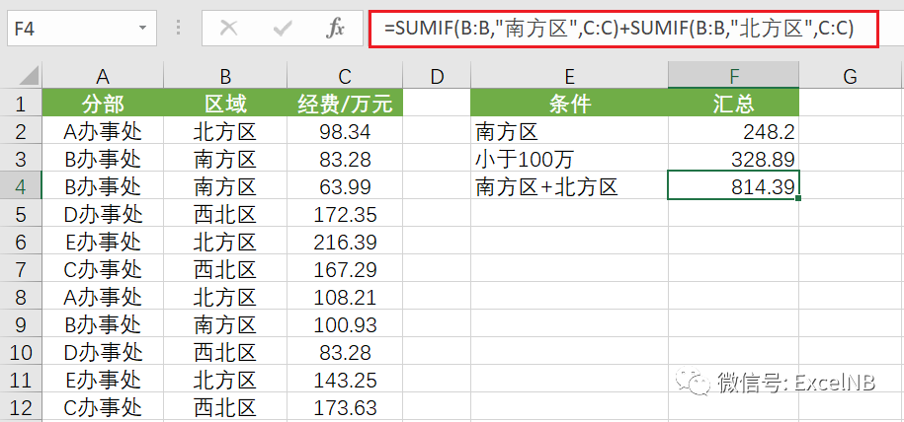Viewport: 904px width, 422px height.
Task: Select column G header
Action: [851, 75]
